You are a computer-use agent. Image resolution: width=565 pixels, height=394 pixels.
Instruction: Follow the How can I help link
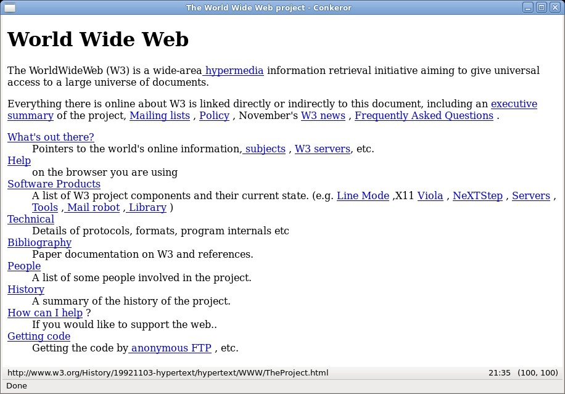pos(45,313)
